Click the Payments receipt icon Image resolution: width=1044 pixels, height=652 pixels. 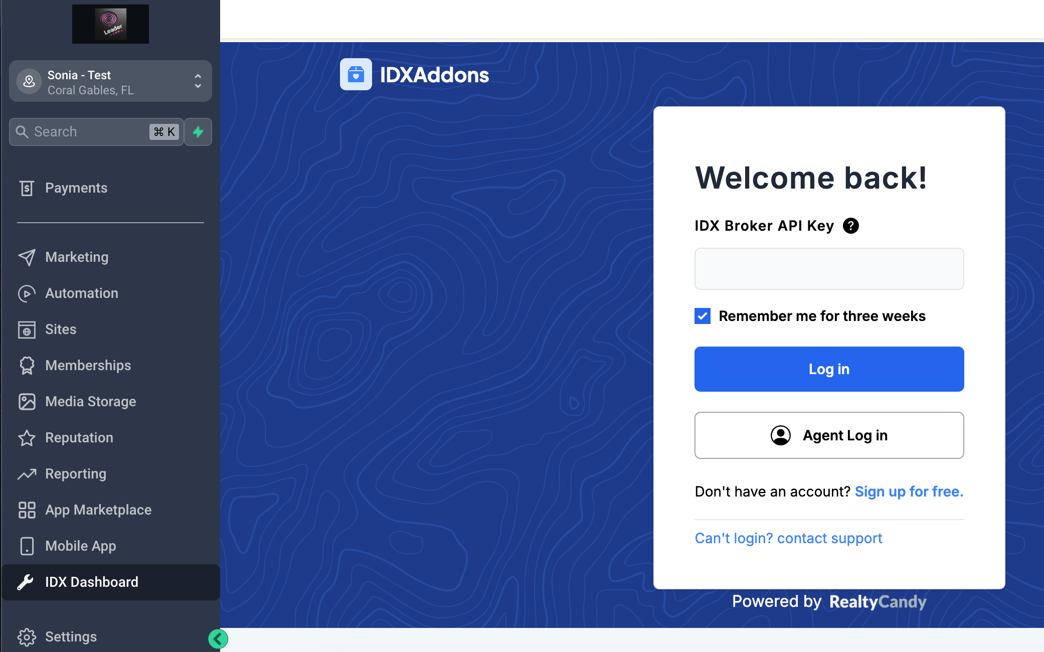(x=27, y=188)
